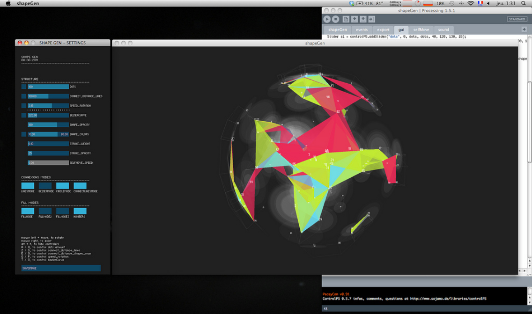This screenshot has height=314, width=532.
Task: Enable BEZIERMODE connection mode
Action: coord(45,186)
